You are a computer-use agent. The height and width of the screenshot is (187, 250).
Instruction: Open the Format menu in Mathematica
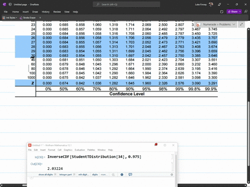click(x=52, y=150)
